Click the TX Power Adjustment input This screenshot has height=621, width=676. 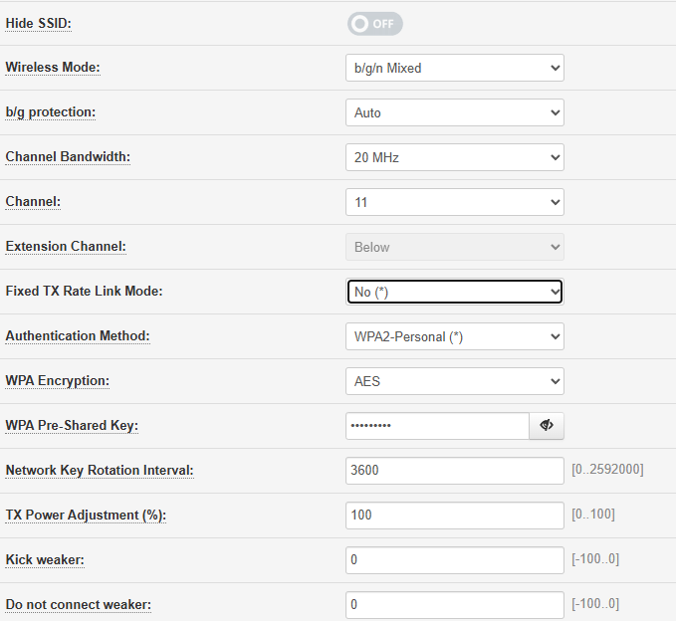click(454, 516)
